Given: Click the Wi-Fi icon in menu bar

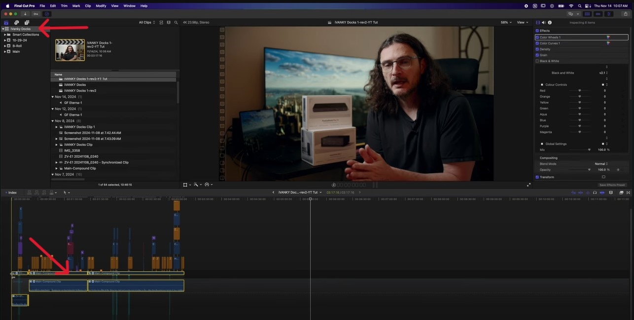Looking at the screenshot, I should [x=572, y=6].
